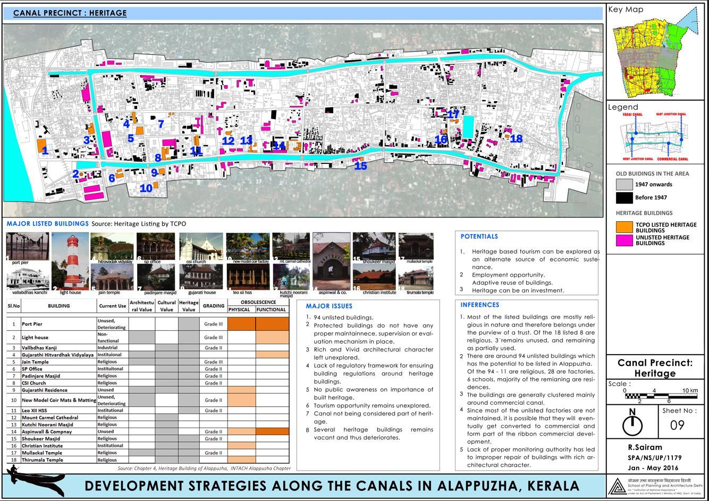Viewport: 709px width, 501px height.
Task: Open the vallabdhas kanchi photo
Action: (x=28, y=277)
